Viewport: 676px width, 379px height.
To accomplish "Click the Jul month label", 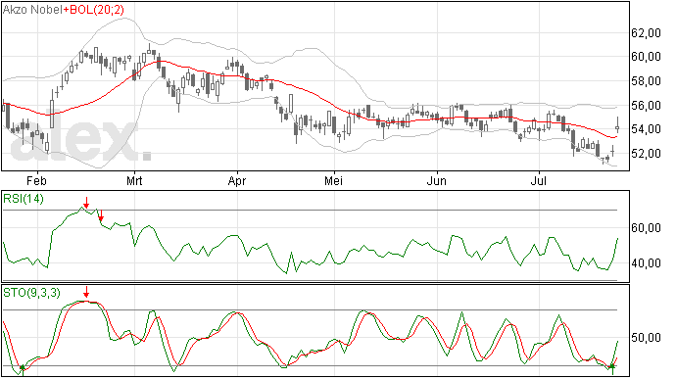I will (x=538, y=181).
